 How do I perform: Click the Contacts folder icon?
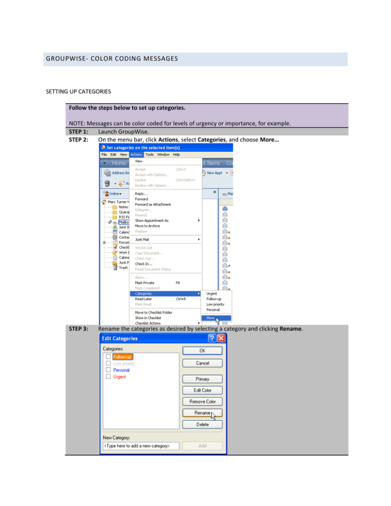pos(115,237)
